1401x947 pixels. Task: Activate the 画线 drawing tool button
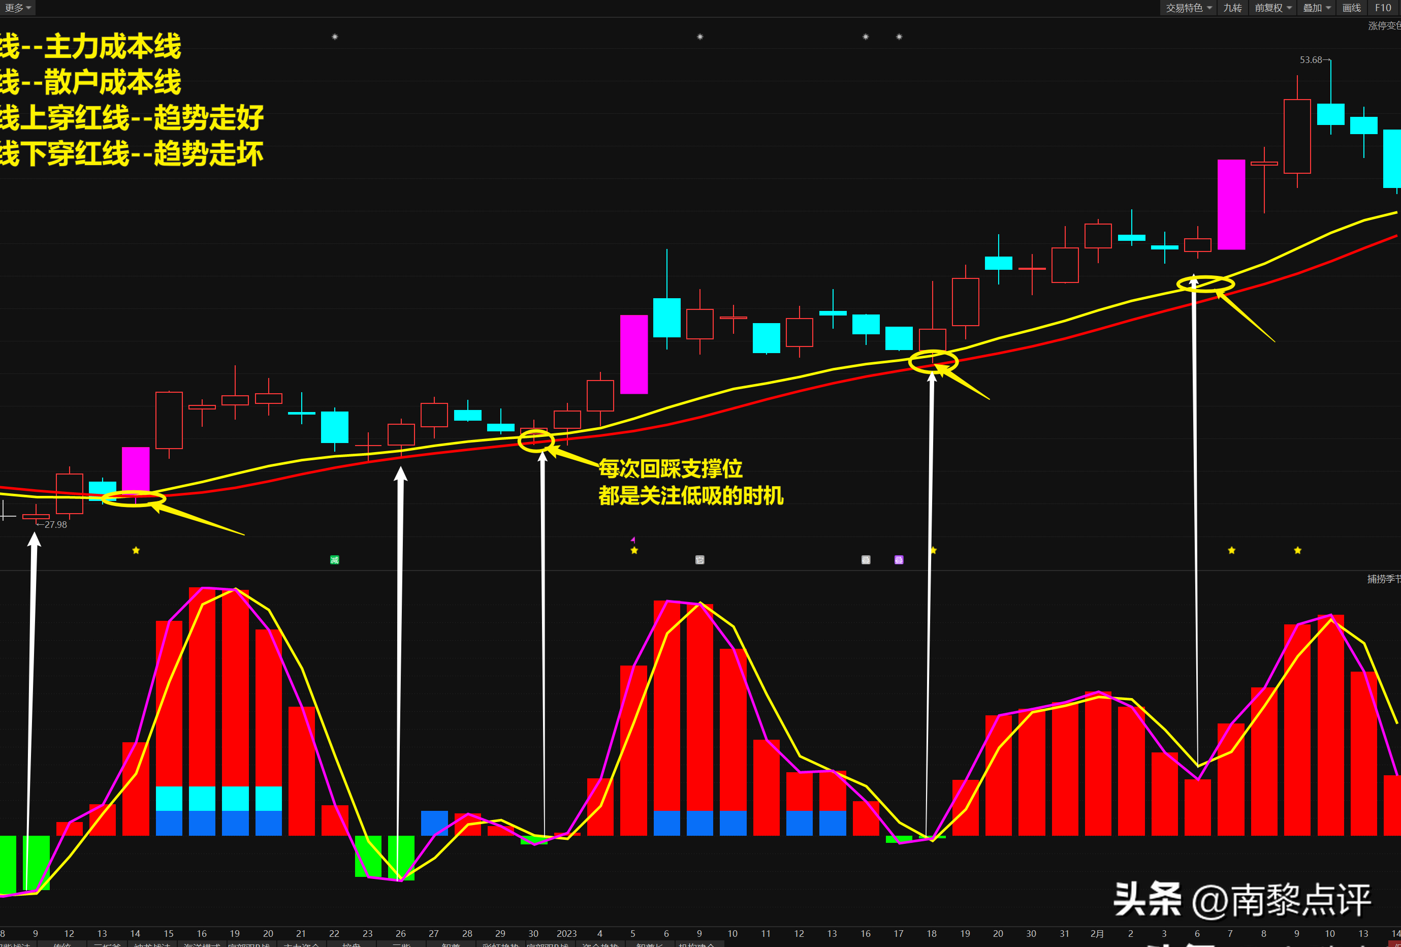click(1352, 8)
